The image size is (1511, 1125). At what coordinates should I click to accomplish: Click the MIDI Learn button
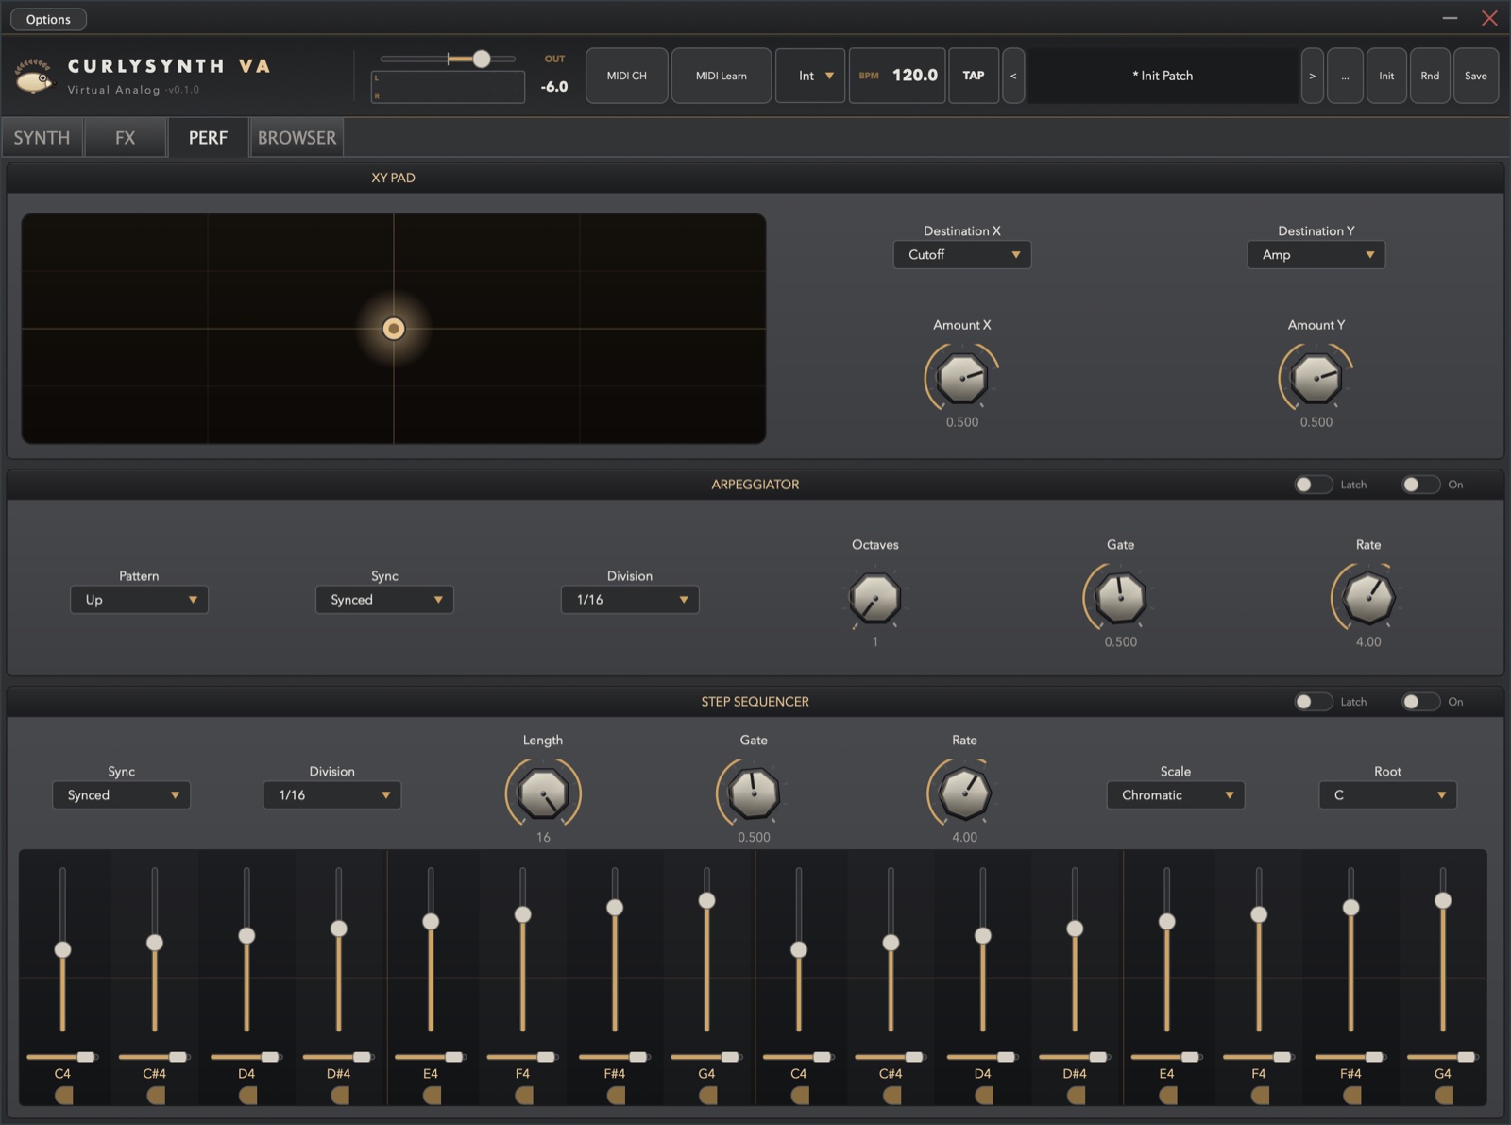722,76
